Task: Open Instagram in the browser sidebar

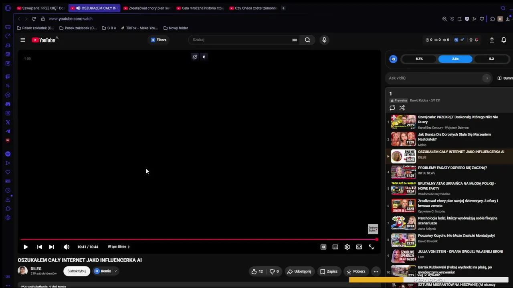Action: coord(8,113)
